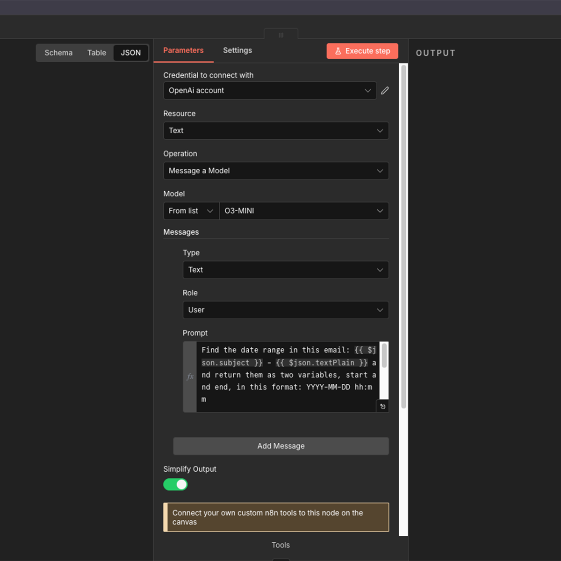Open the Settings tab

(237, 50)
